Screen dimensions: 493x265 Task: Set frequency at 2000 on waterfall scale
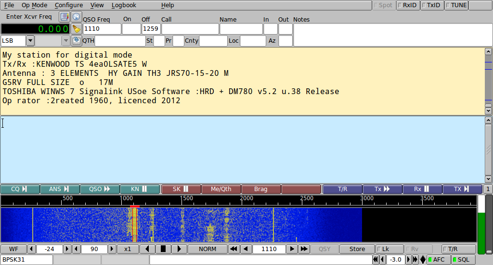tap(246, 198)
